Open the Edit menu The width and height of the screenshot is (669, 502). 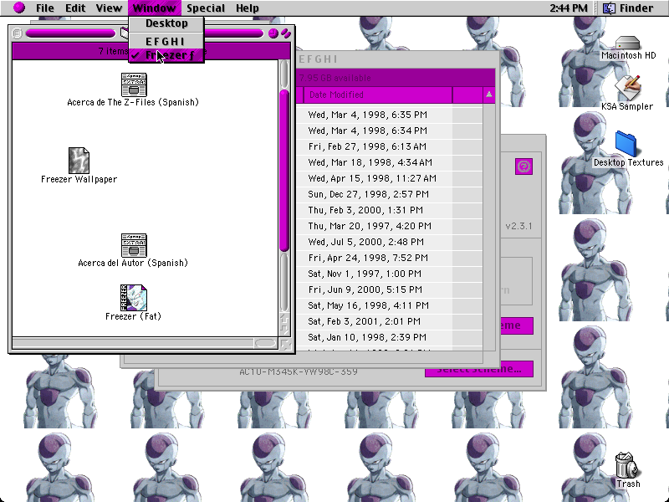(75, 8)
